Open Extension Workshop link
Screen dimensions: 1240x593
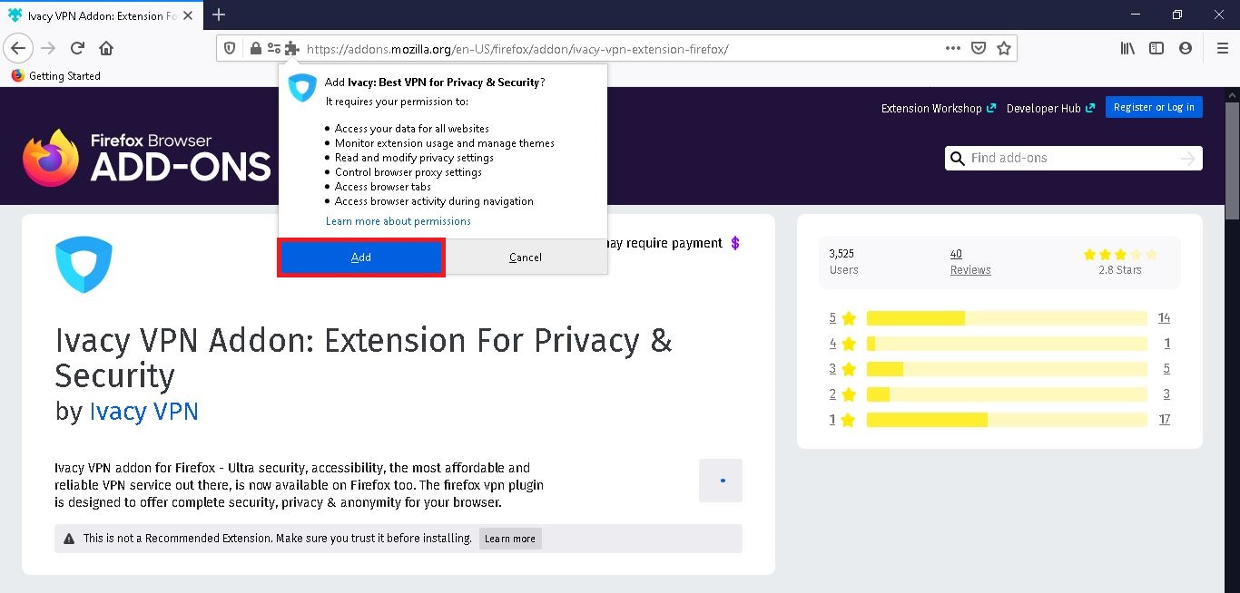(939, 108)
